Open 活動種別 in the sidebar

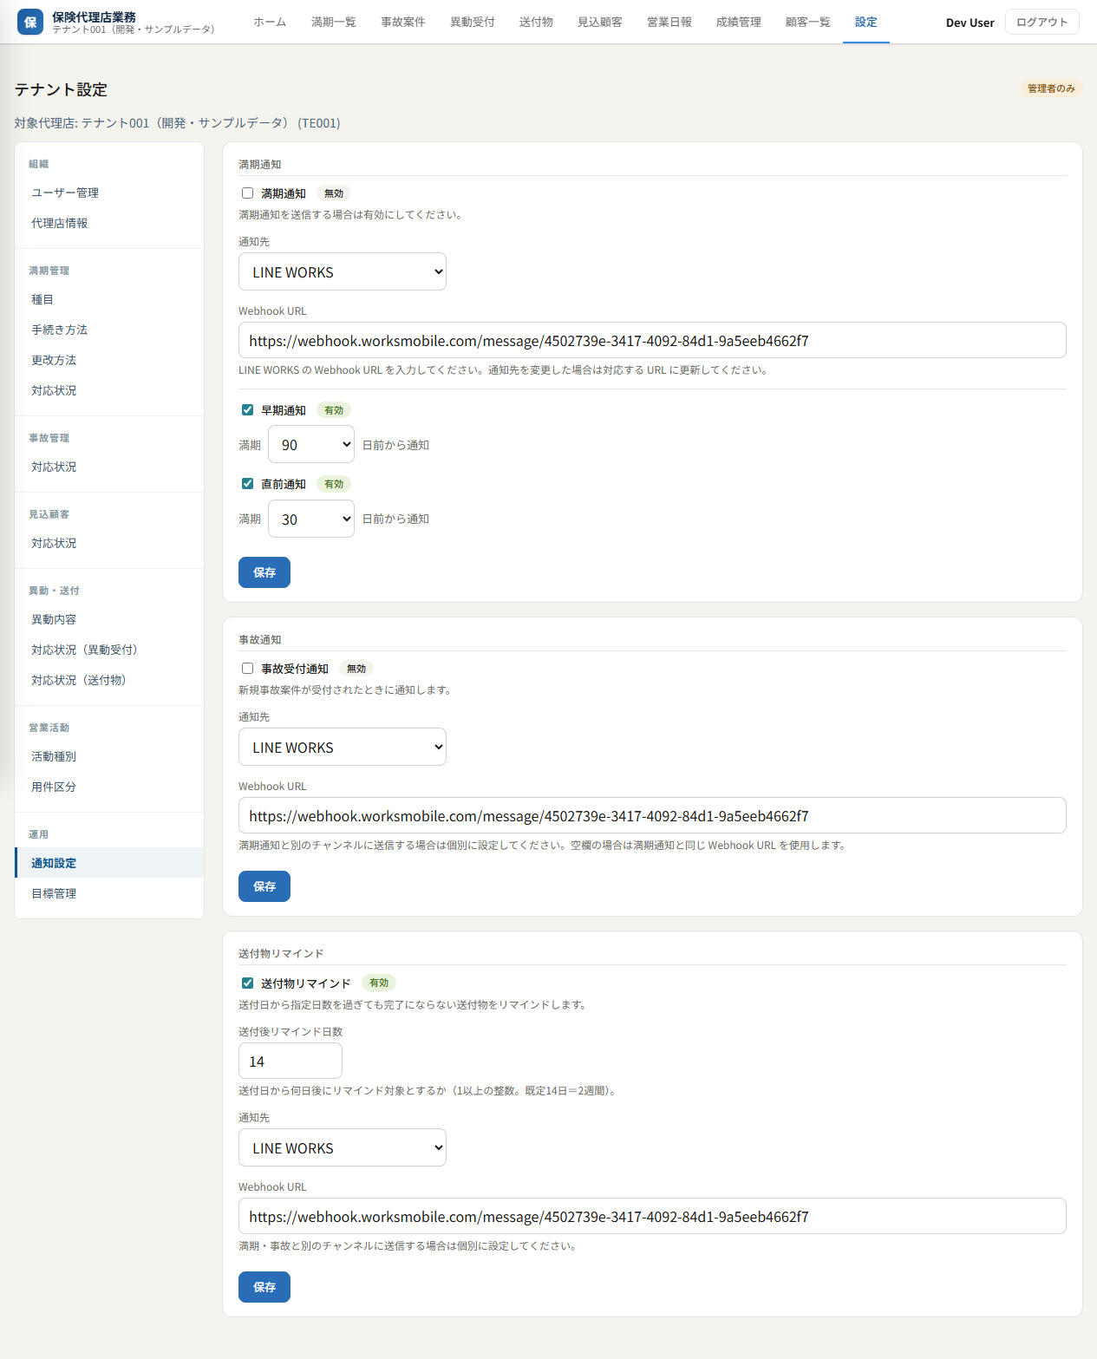(x=109, y=756)
